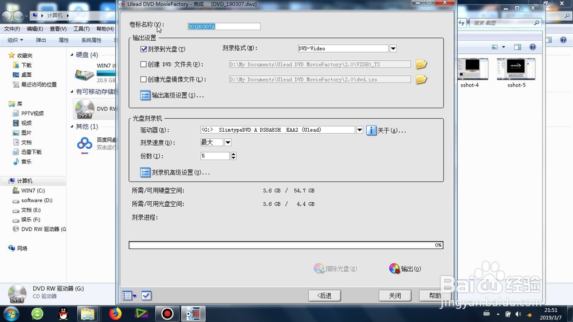Open the Explorer view options dropdown

click(504, 47)
